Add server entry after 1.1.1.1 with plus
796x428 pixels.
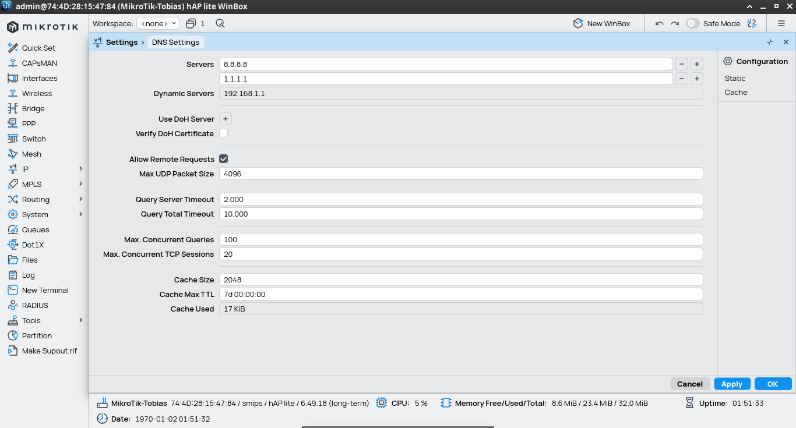click(x=696, y=79)
